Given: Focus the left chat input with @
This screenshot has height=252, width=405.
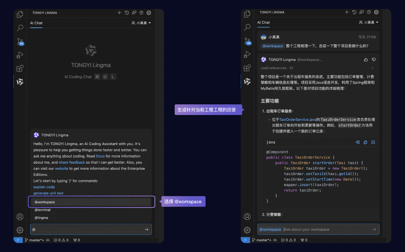Looking at the screenshot, I should [91, 229].
